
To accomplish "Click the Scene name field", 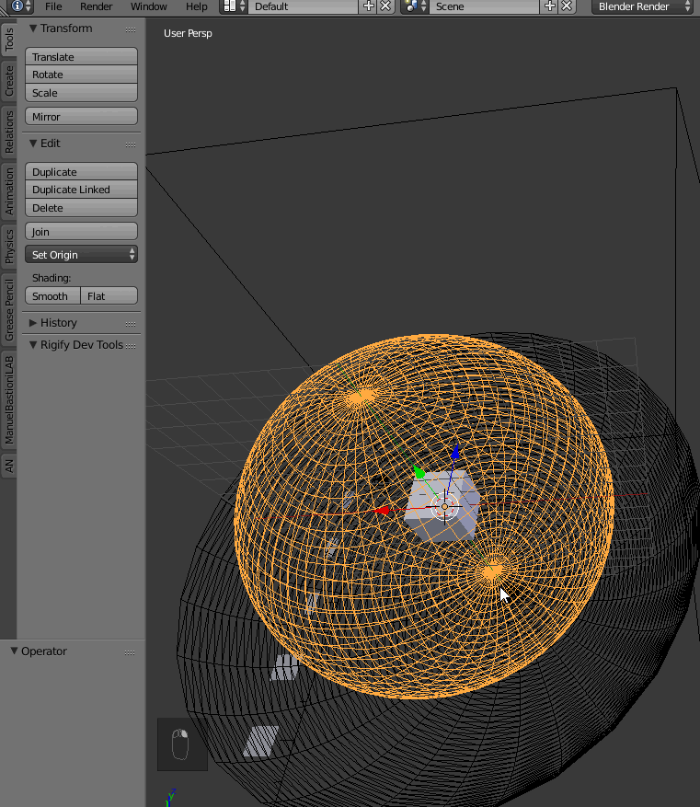I will point(484,6).
